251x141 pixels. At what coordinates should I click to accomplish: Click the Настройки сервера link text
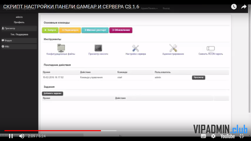[136, 54]
